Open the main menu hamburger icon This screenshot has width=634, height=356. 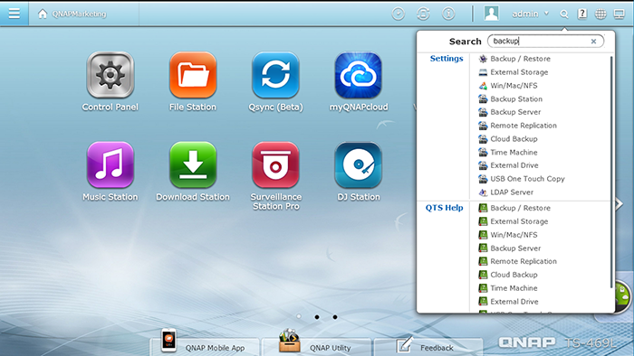pyautogui.click(x=14, y=14)
